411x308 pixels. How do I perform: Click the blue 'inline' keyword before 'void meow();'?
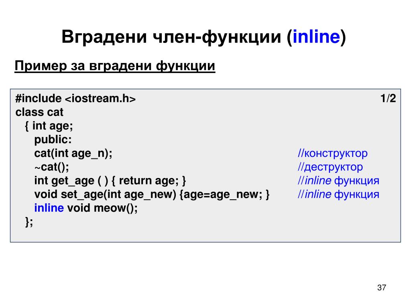(49, 208)
